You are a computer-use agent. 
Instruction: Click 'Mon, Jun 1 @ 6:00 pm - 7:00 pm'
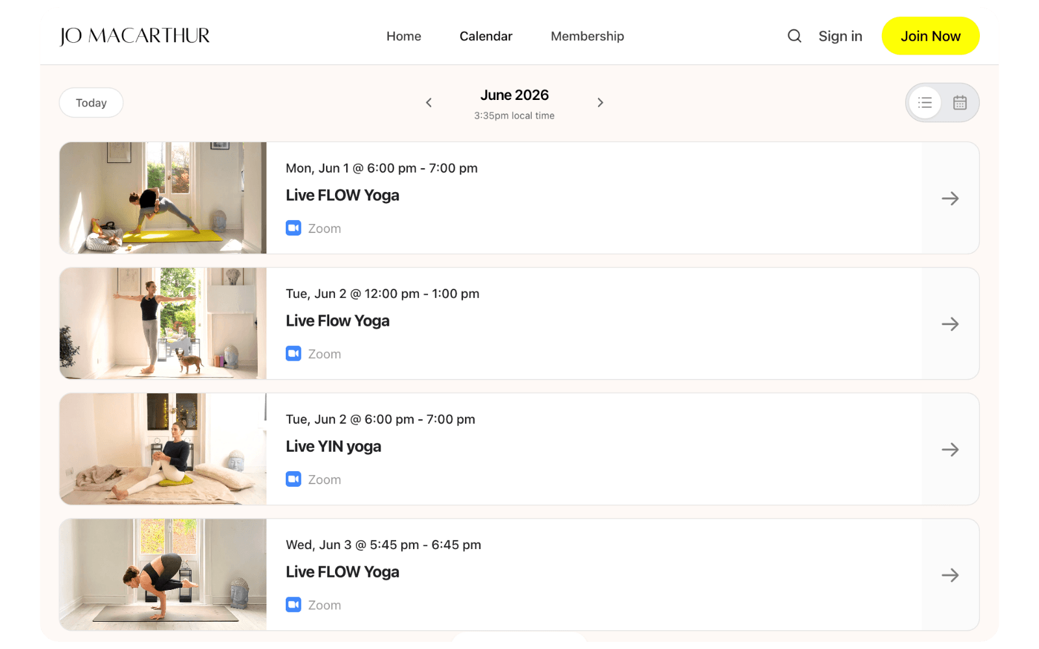point(382,168)
